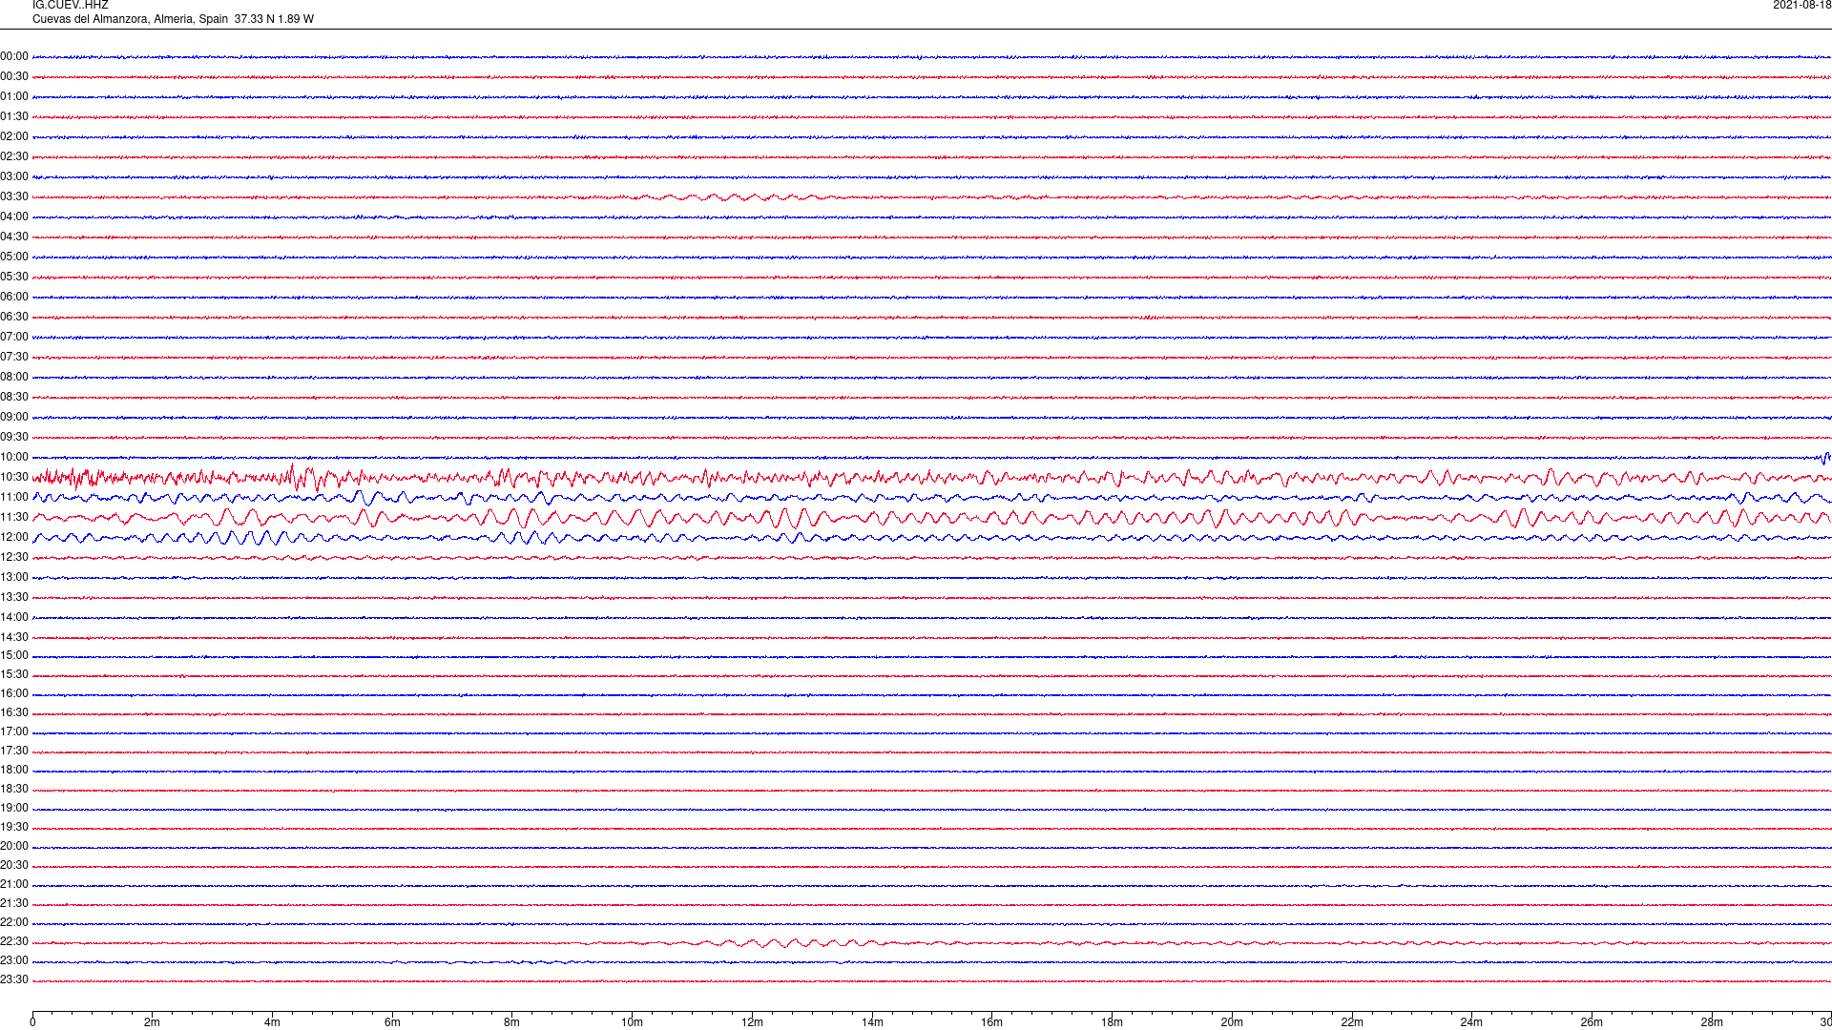Select the 05:30 time row label

pyautogui.click(x=14, y=277)
